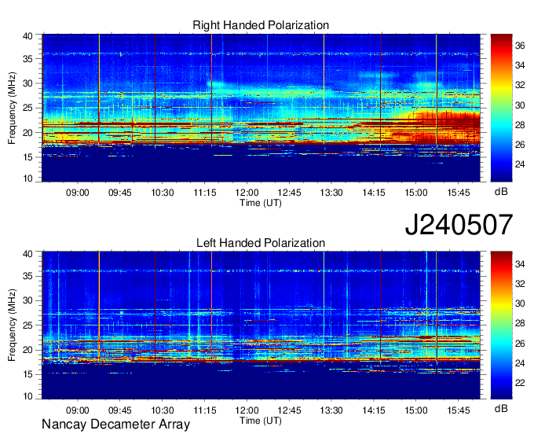Click the 25 MHz label on the Right Handed plot
Viewport: 534px width, 434px height.
point(27,108)
